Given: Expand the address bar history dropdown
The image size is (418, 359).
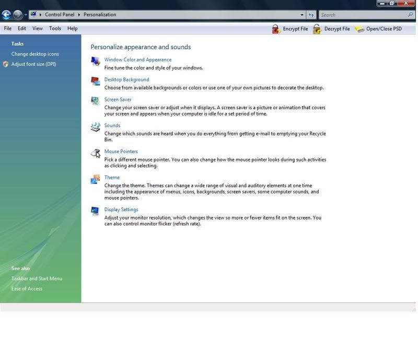Looking at the screenshot, I should (302, 15).
